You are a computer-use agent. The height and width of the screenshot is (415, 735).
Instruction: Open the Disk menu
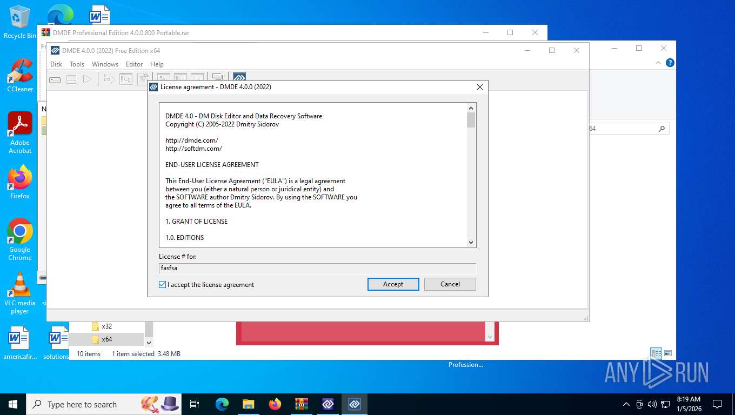point(56,64)
